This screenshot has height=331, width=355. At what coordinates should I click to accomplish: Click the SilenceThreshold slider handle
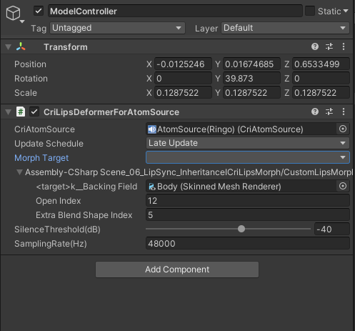tap(241, 229)
